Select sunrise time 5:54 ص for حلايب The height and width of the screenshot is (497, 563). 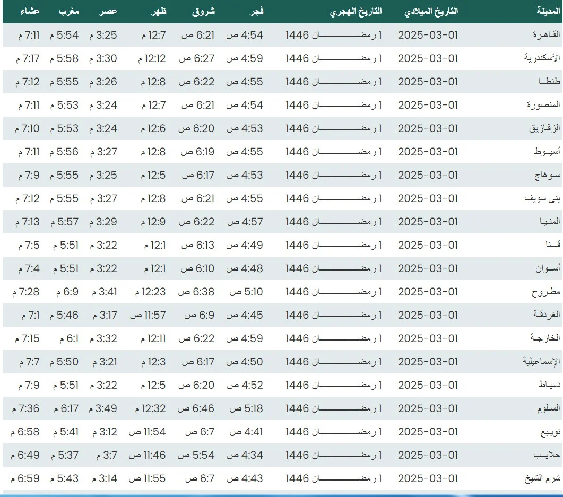tap(196, 455)
